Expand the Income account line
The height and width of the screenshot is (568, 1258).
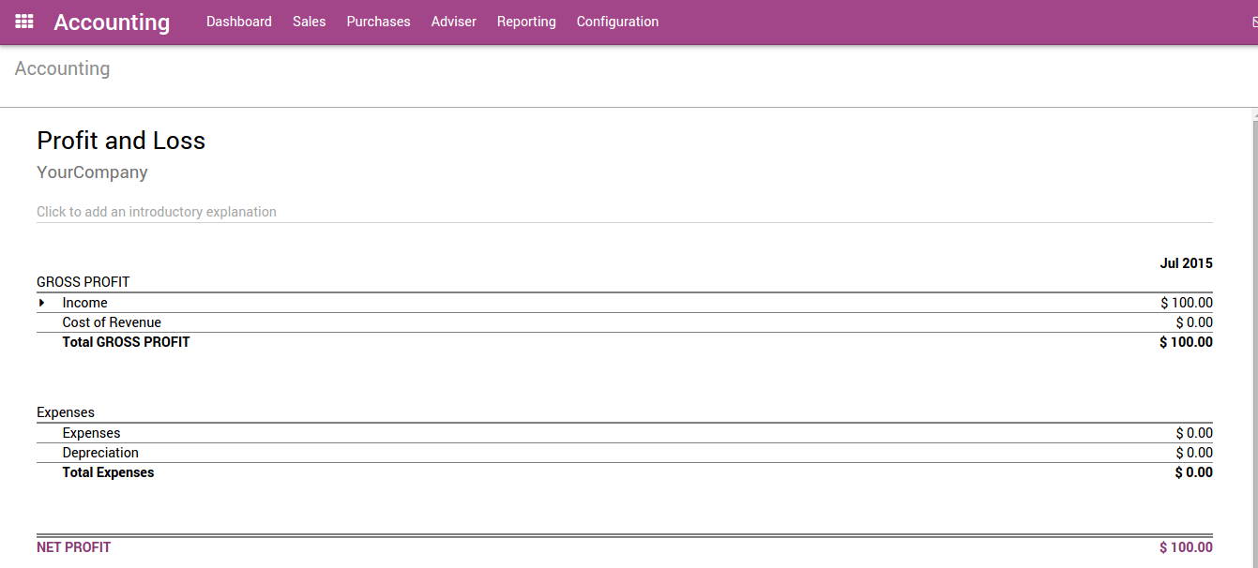point(41,302)
